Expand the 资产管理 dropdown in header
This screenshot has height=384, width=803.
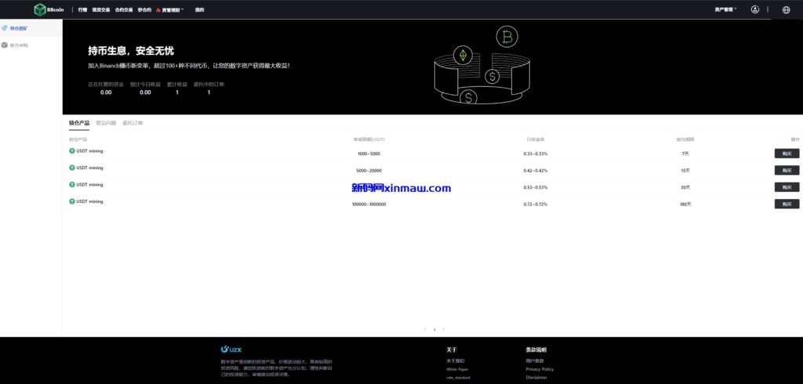pos(725,10)
